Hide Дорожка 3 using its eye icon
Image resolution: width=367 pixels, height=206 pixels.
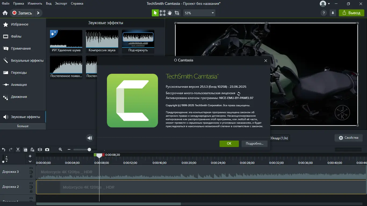(31, 168)
